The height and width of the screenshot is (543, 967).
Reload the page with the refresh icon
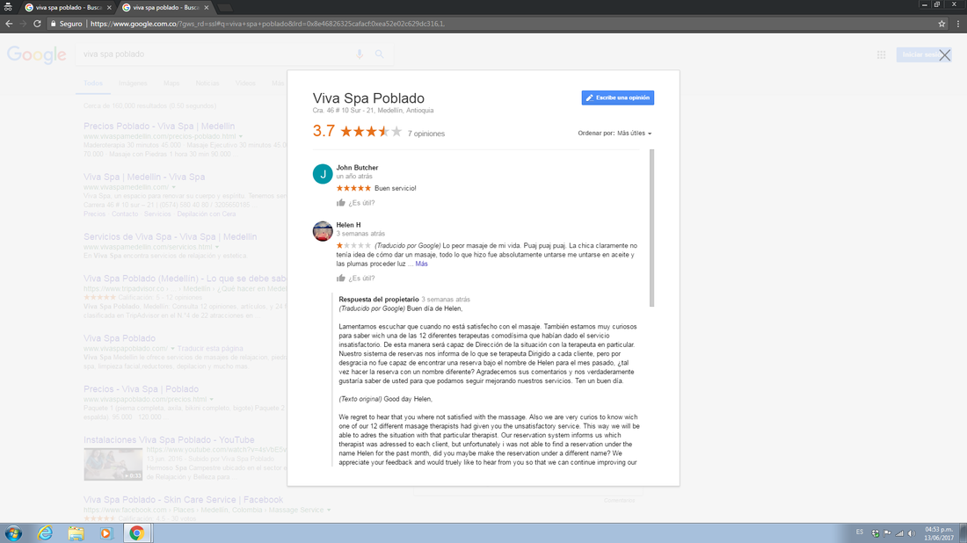pos(37,24)
